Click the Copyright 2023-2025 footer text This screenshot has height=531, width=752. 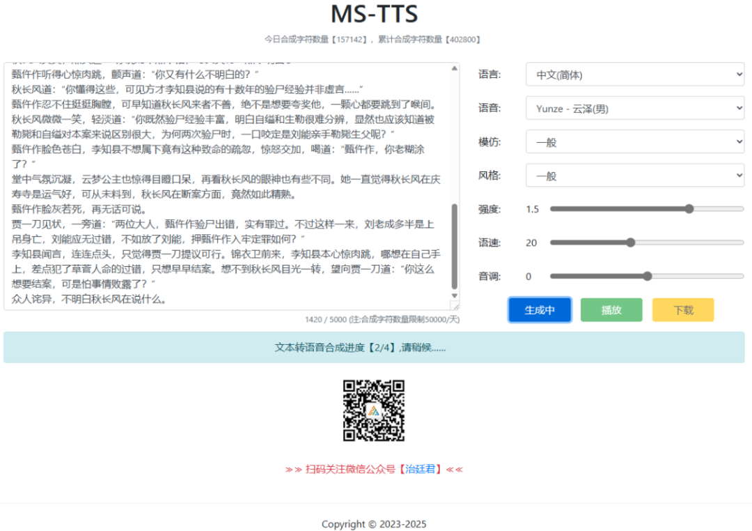(x=374, y=524)
